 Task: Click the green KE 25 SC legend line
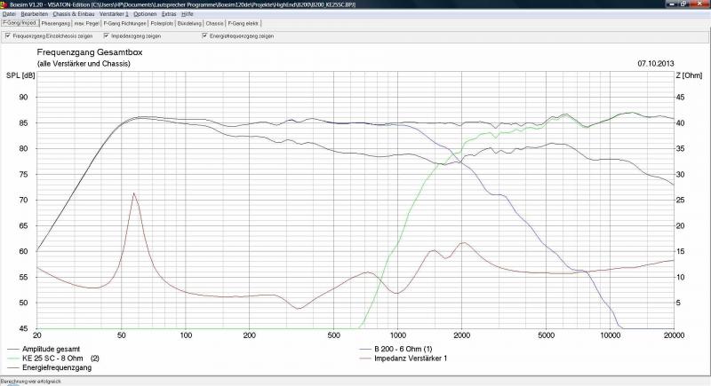[18, 358]
